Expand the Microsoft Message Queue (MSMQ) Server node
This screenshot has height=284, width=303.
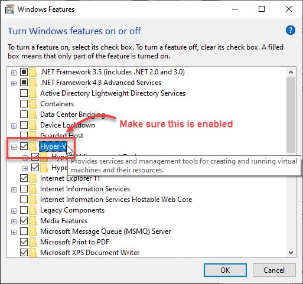point(14,232)
